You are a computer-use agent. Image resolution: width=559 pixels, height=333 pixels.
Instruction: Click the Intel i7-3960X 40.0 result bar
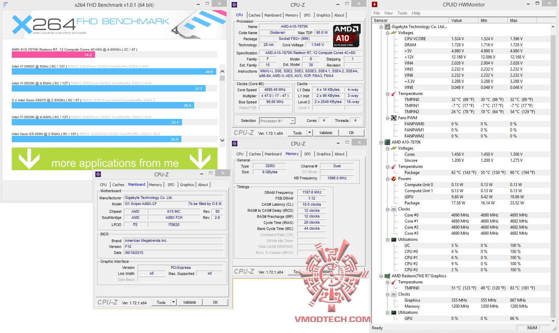click(x=114, y=72)
